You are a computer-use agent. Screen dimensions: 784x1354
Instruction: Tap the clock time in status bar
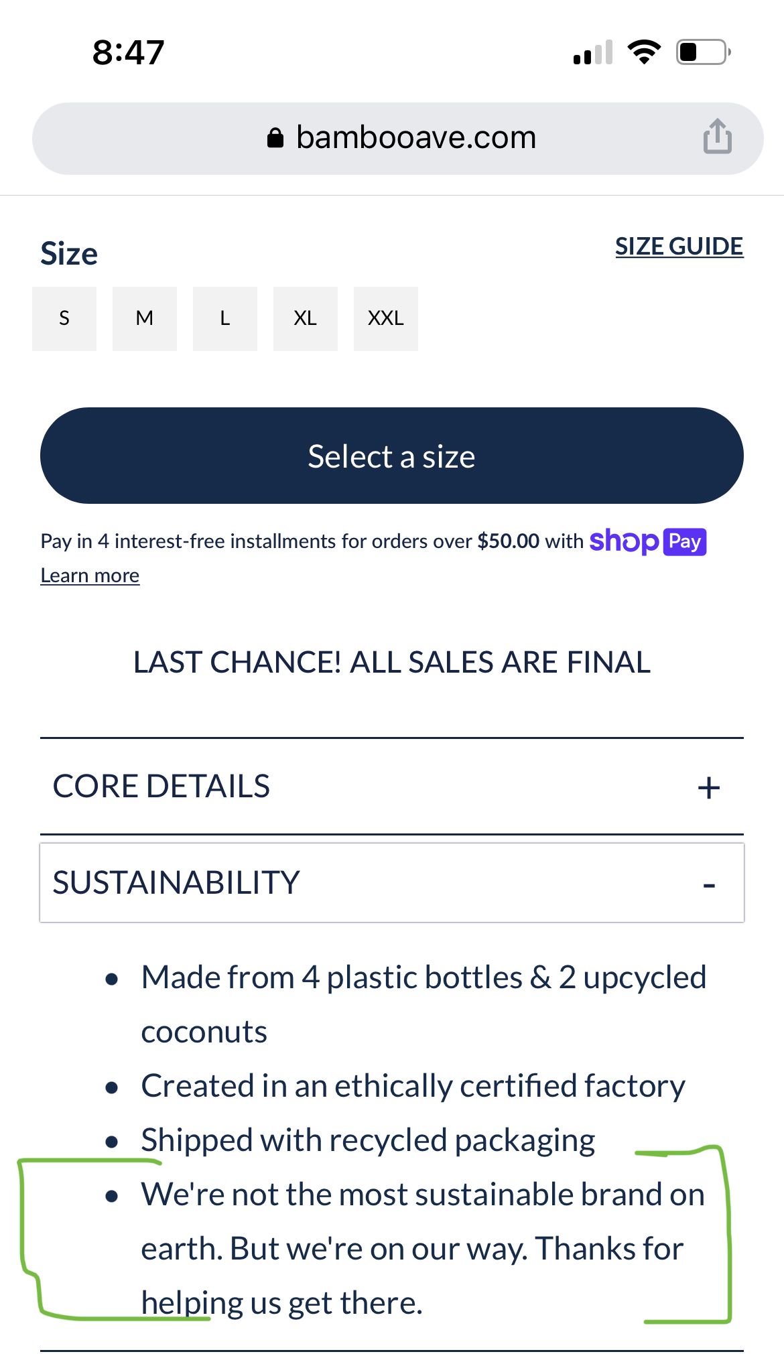128,52
